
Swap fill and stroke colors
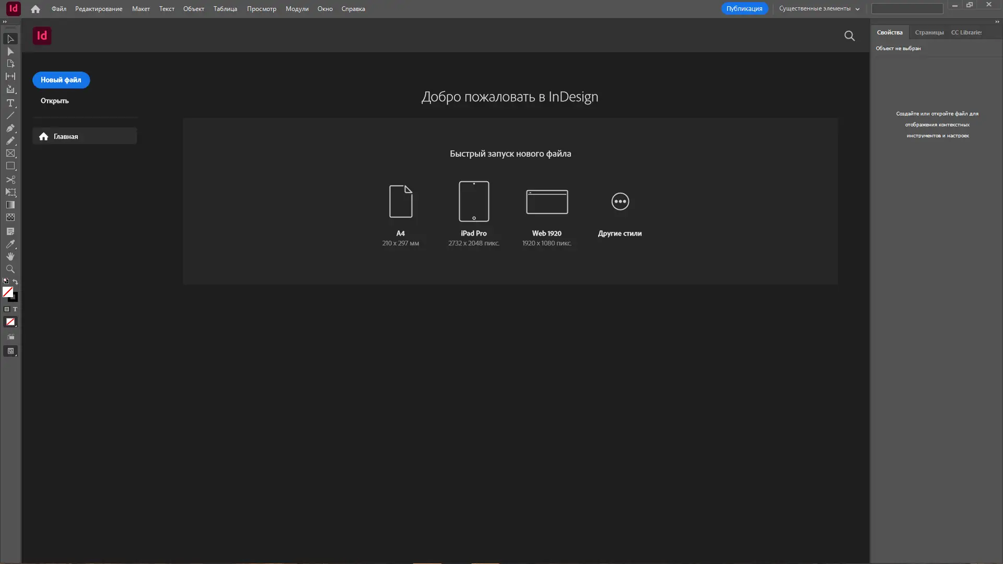click(15, 281)
